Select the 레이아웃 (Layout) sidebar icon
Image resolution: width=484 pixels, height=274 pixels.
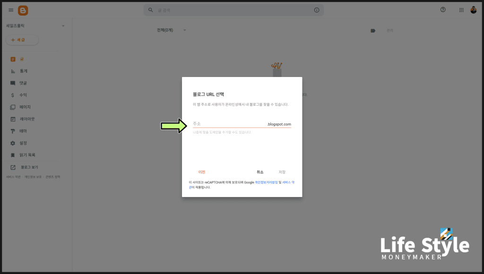(12, 119)
